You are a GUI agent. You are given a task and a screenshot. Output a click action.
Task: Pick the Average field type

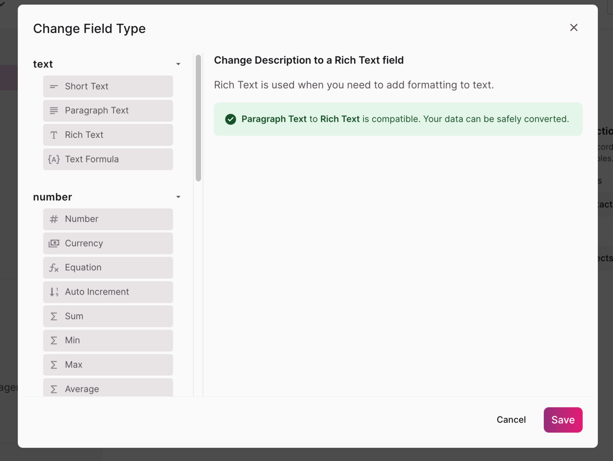[108, 388]
